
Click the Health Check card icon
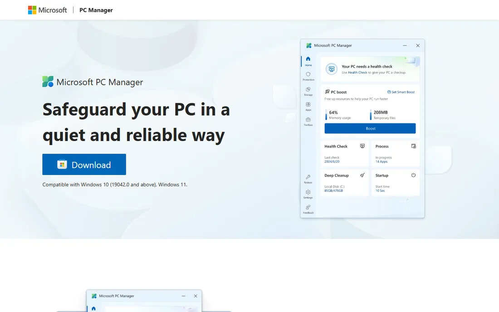pos(362,146)
